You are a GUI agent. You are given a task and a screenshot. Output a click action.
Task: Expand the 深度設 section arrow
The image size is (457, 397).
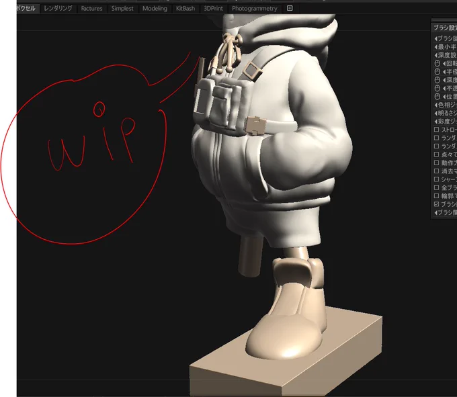tap(435, 55)
